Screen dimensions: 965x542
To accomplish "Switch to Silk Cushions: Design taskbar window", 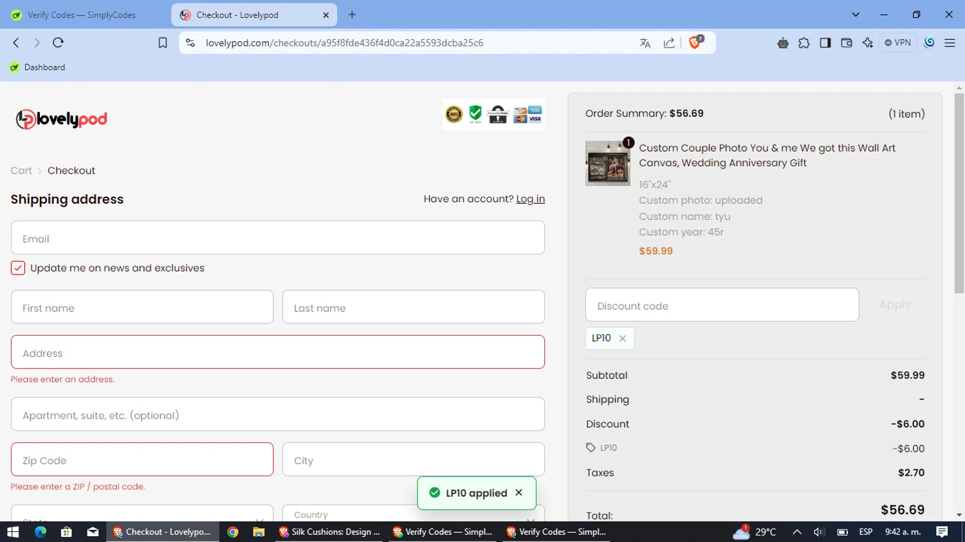I will point(329,532).
